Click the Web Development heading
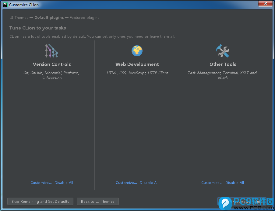This screenshot has width=275, height=211. pyautogui.click(x=137, y=64)
